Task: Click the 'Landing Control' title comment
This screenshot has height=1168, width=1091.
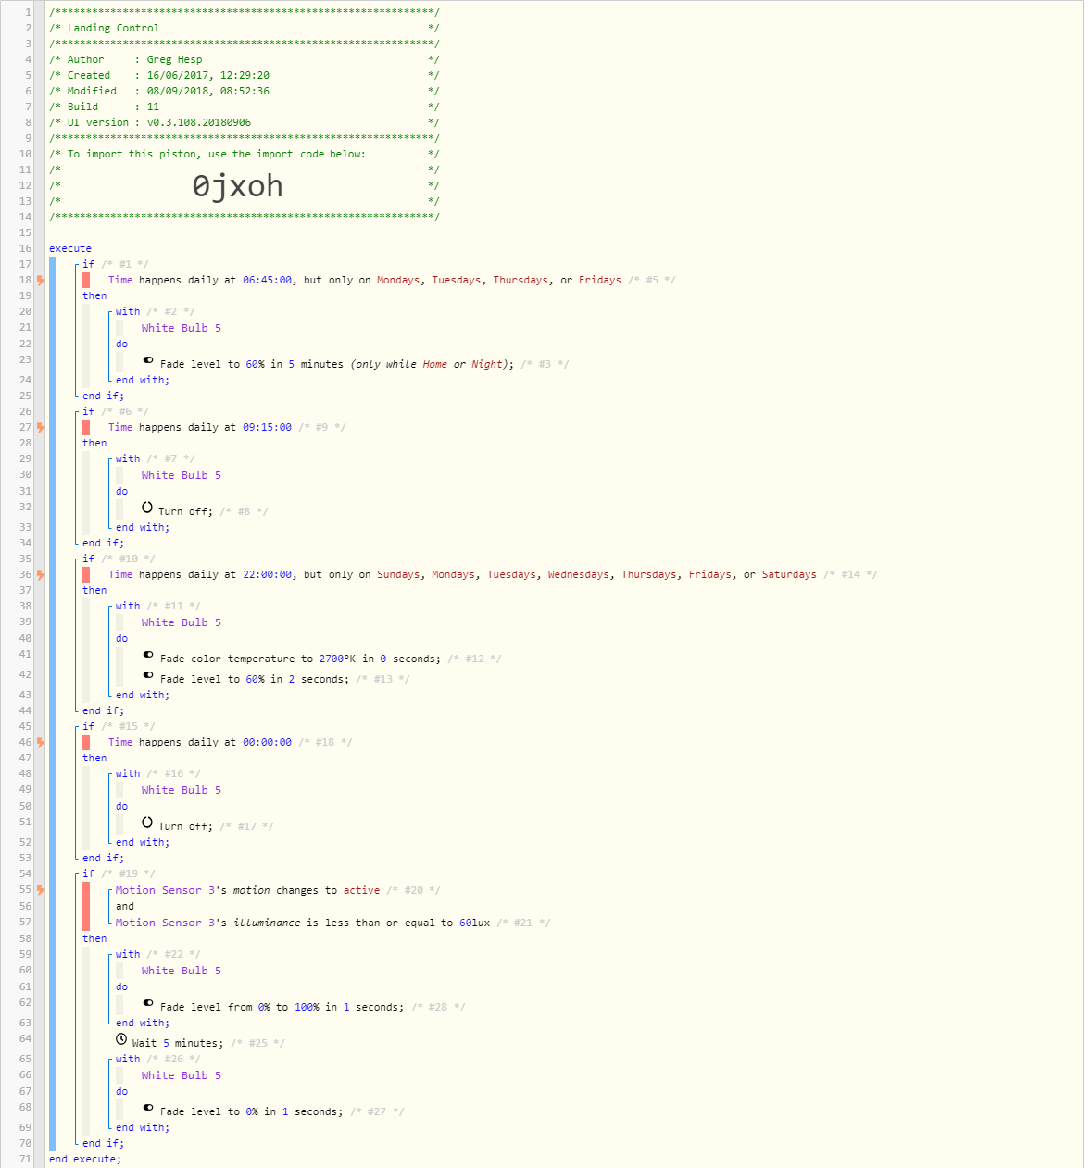Action: pos(113,28)
